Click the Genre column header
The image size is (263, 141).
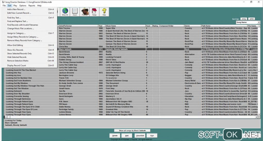click(x=193, y=26)
